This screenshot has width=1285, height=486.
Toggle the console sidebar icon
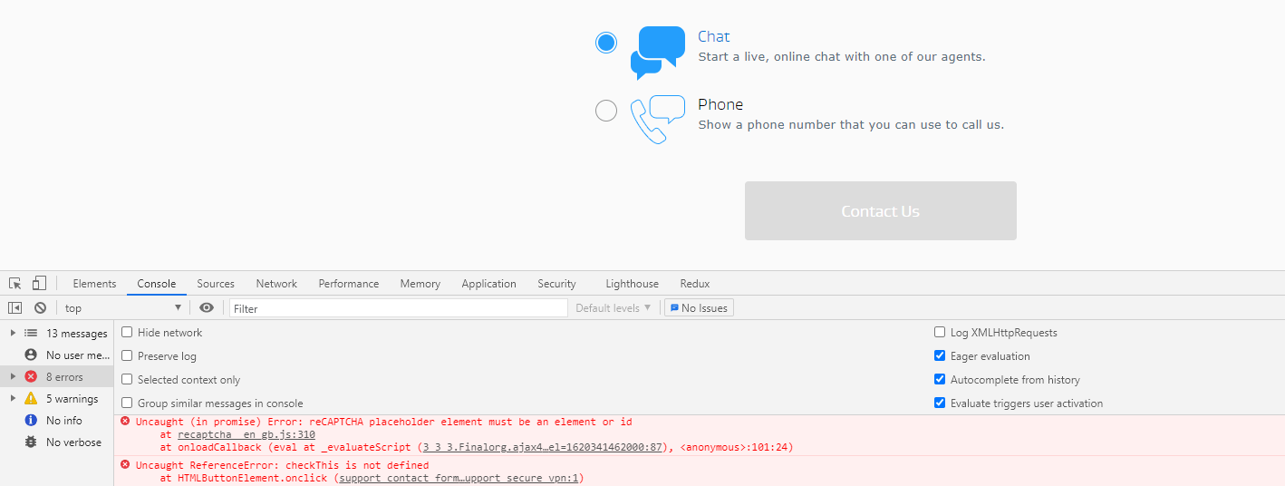[15, 308]
